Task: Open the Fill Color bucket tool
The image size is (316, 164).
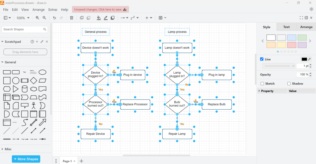Action: [x=99, y=18]
